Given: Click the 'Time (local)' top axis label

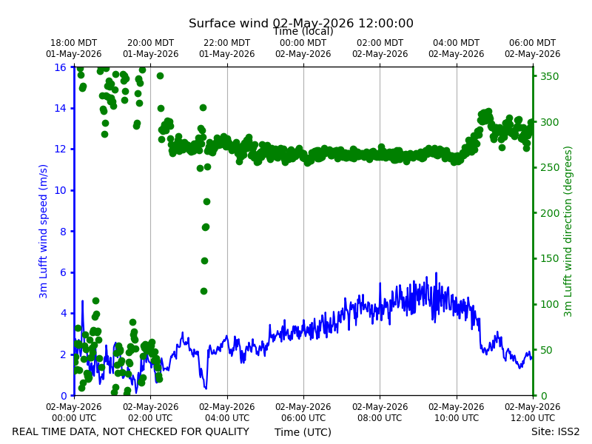Looking at the screenshot, I should [x=303, y=31].
